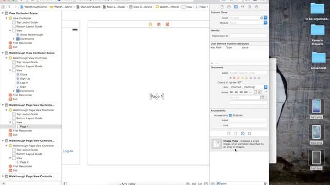
Task: Add a user defined runtime attribute
Action: (212, 63)
